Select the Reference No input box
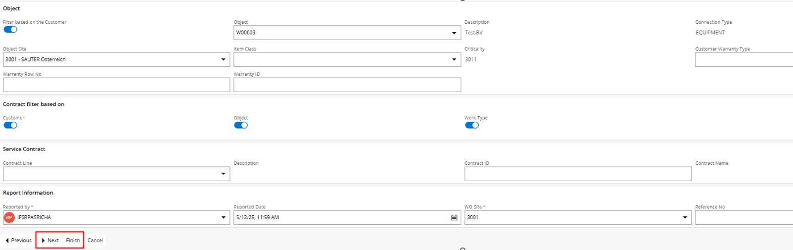The image size is (793, 250). 744,217
